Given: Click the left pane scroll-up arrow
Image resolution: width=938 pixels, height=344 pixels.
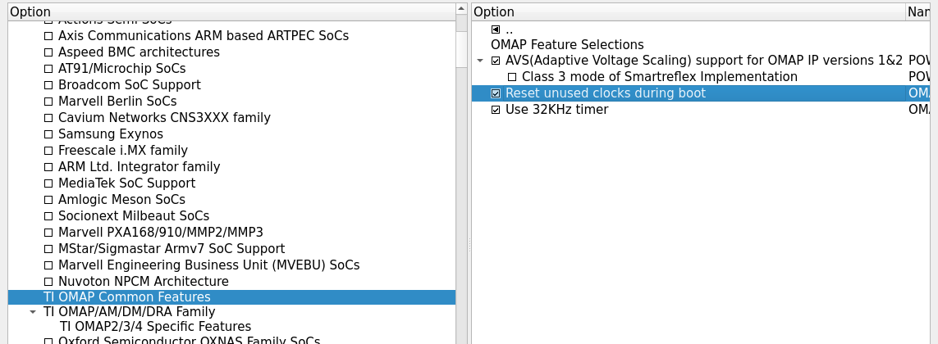Looking at the screenshot, I should click(461, 10).
